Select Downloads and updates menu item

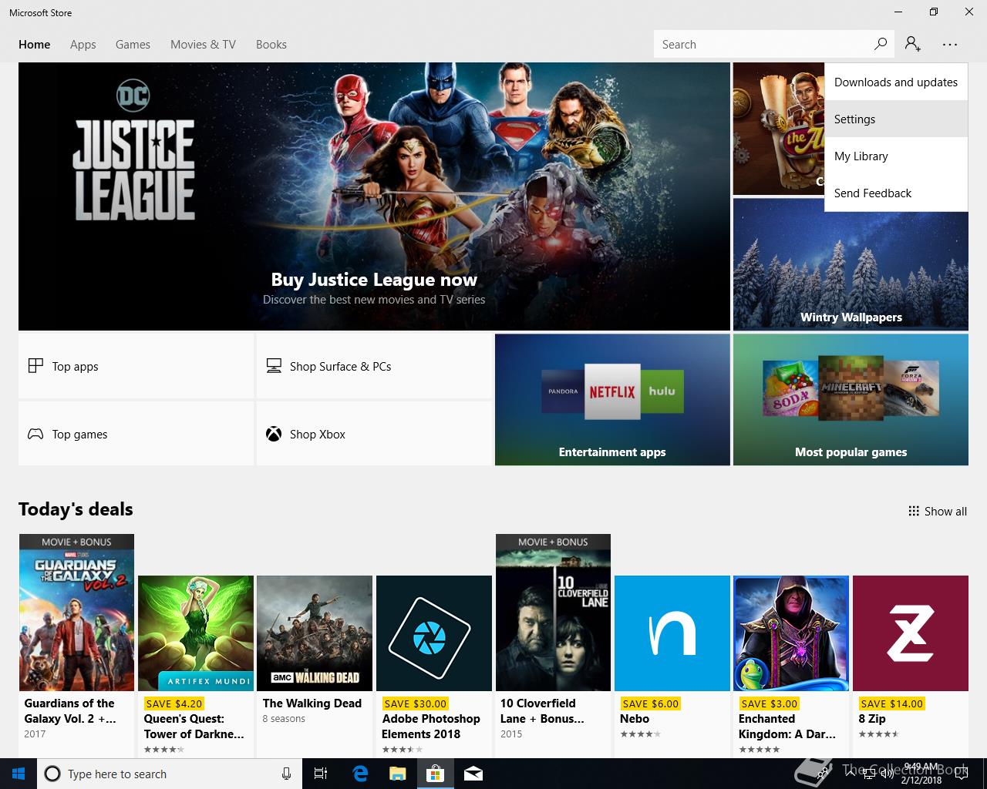[896, 82]
